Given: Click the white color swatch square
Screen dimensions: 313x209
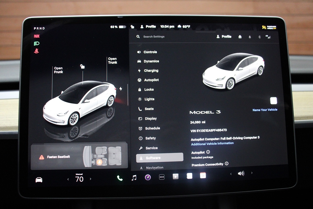Looking at the screenshot, I should pyautogui.click(x=274, y=101).
